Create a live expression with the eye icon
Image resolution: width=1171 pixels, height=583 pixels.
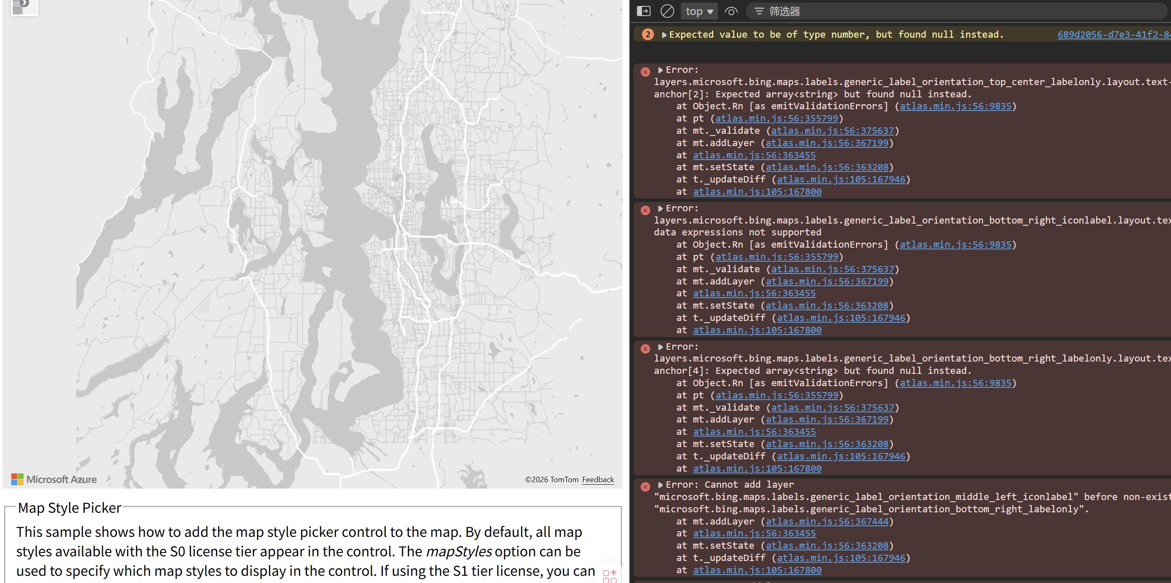(731, 11)
